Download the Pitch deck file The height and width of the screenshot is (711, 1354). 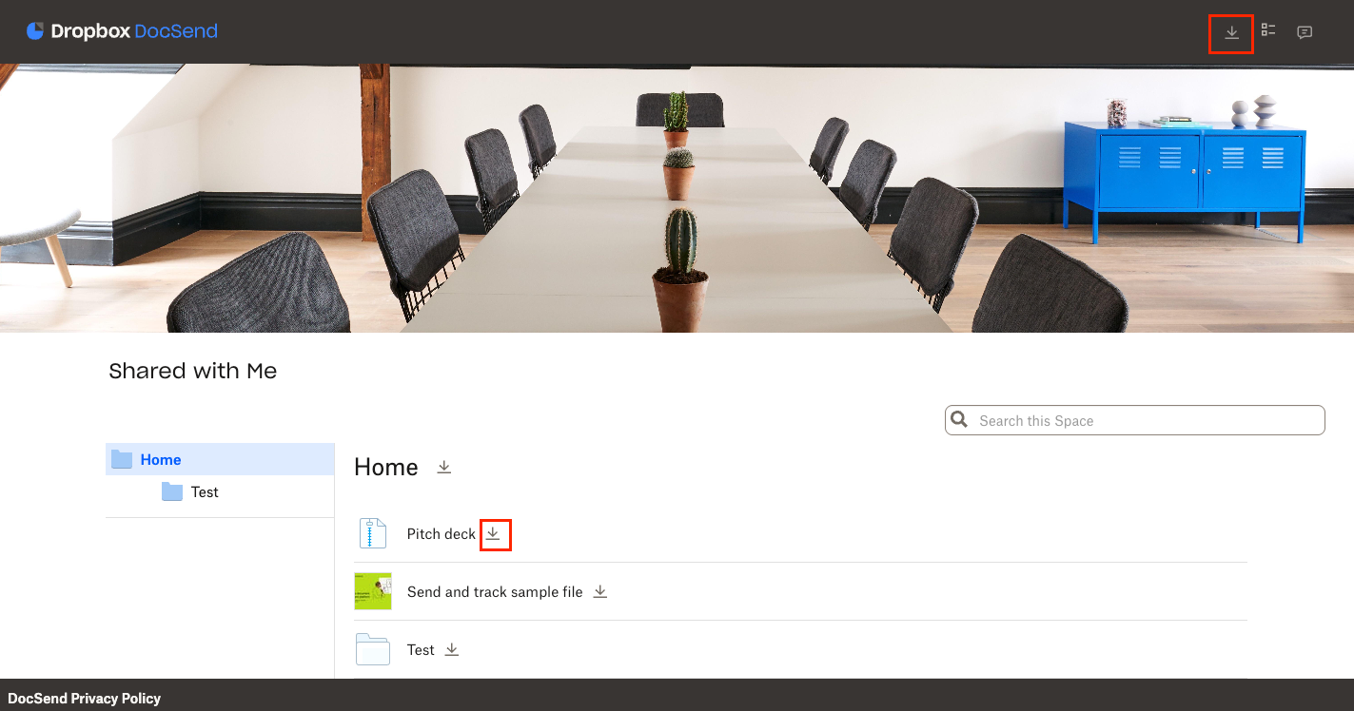[493, 534]
